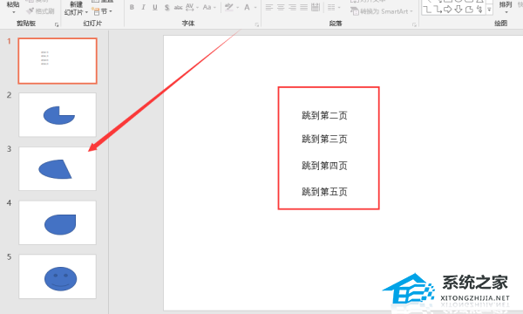
Task: Align text right in paragraph group
Action: tap(292, 7)
